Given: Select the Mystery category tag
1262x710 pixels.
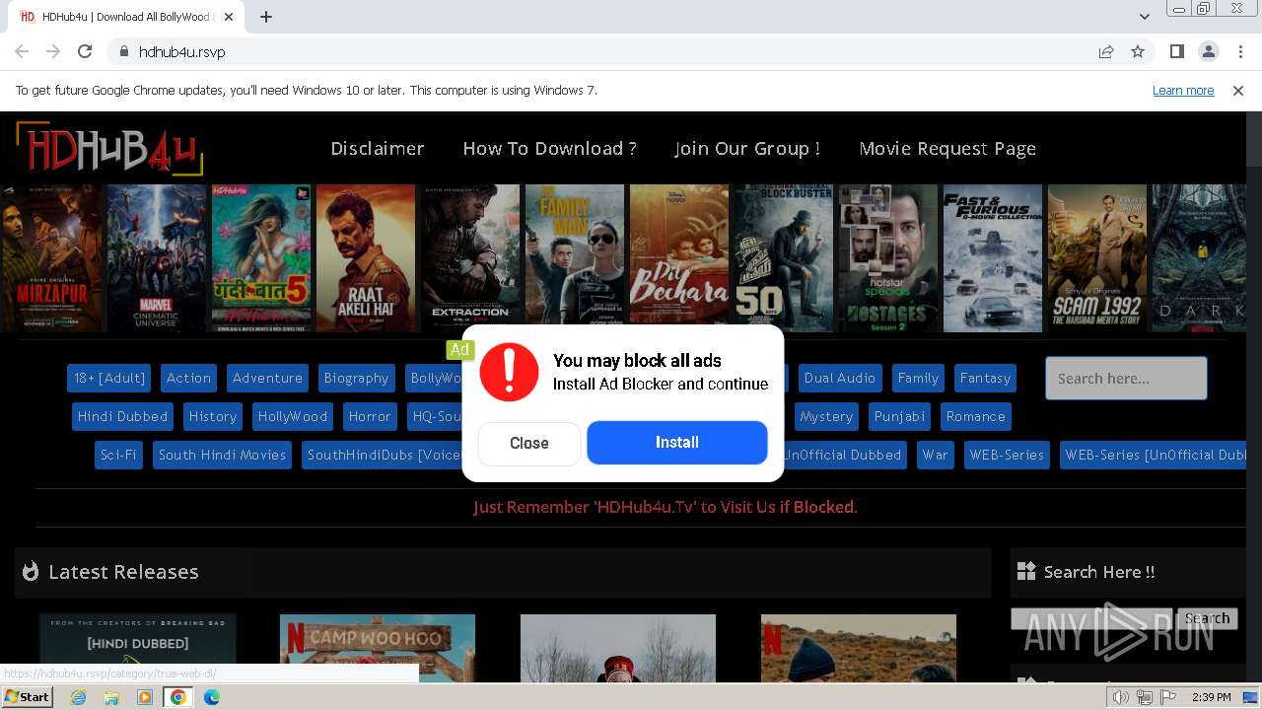Looking at the screenshot, I should click(826, 417).
